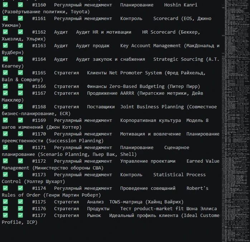The width and height of the screenshot is (250, 242).
Task: Click the text Хайнц Вайрих
Action: coord(164,202)
